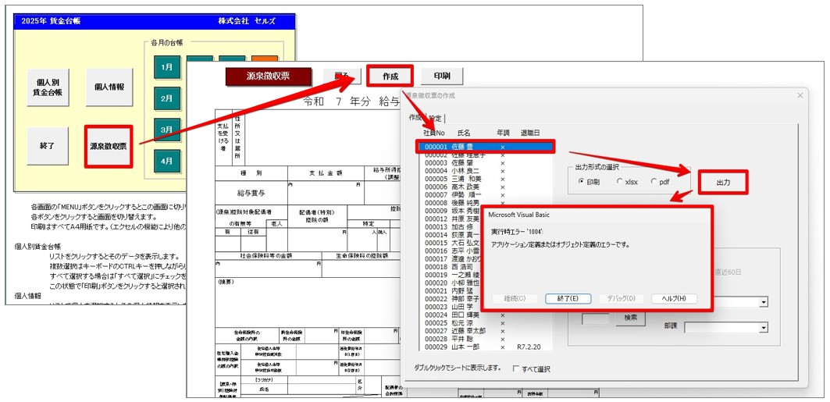Image resolution: width=830 pixels, height=402 pixels.
Task: Open the 個人情報 screen
Action: coord(109,86)
